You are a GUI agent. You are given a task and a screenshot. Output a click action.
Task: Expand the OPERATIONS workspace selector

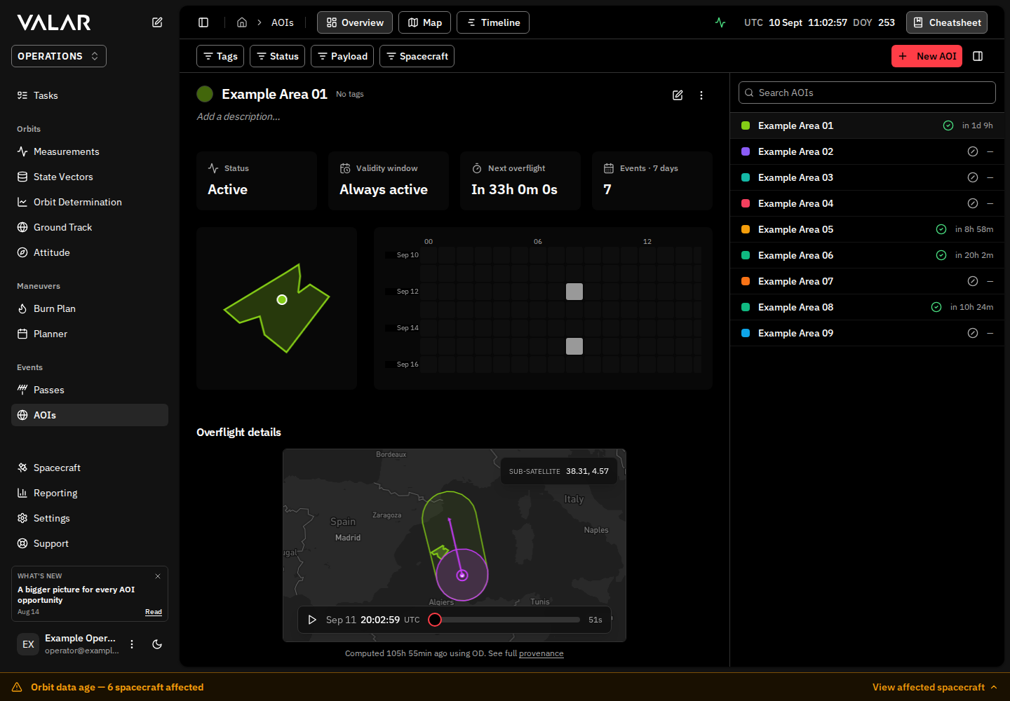[59, 56]
